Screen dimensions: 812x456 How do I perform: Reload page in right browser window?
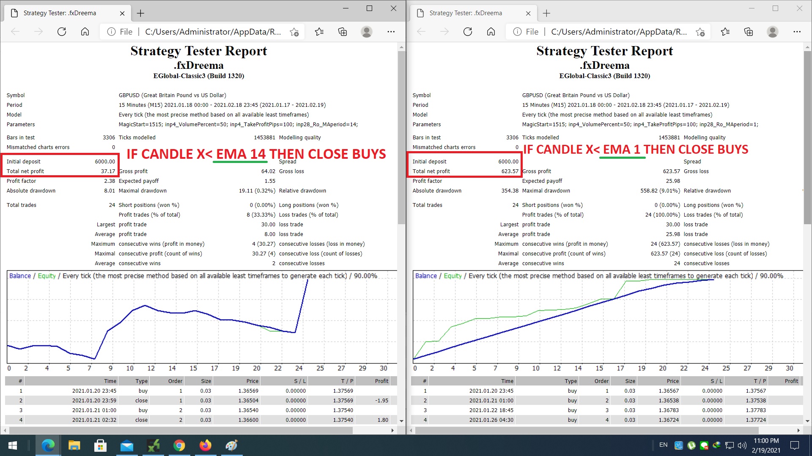pyautogui.click(x=468, y=32)
